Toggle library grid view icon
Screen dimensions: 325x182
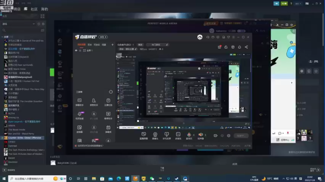point(43,16)
